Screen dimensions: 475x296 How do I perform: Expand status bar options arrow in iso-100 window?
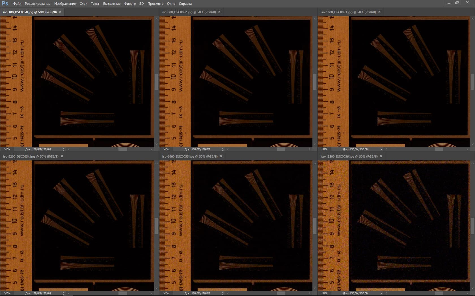tap(63, 149)
